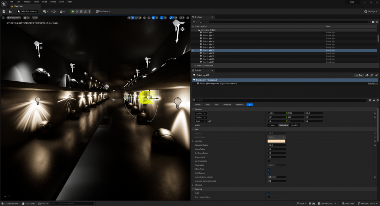Uncheck the Cast Shadows checkbox

click(269, 173)
